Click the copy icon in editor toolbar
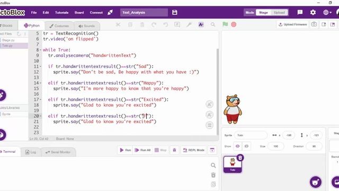The width and height of the screenshot is (339, 191). [x=130, y=24]
